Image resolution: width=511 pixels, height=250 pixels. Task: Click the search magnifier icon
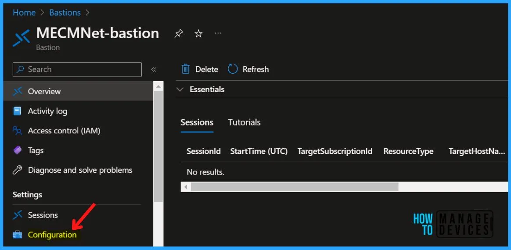pyautogui.click(x=21, y=69)
